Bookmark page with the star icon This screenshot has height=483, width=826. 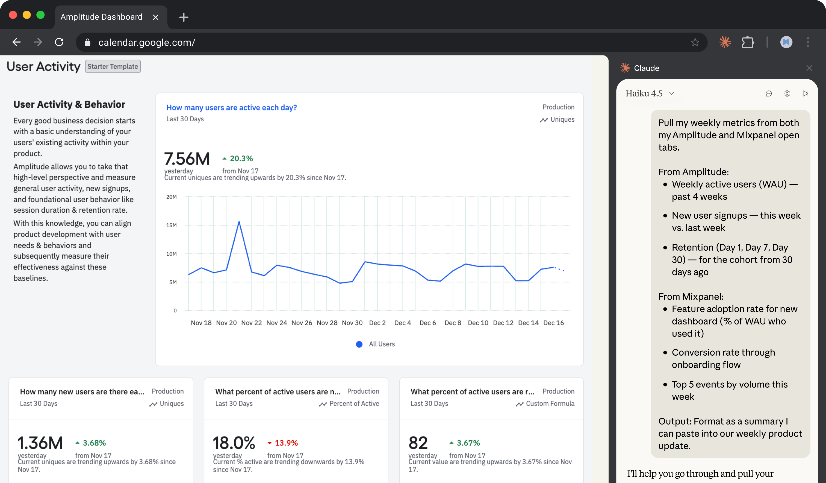695,42
